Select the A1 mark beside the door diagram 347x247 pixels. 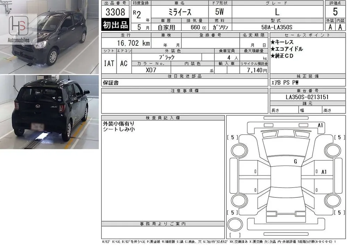pos(324,172)
